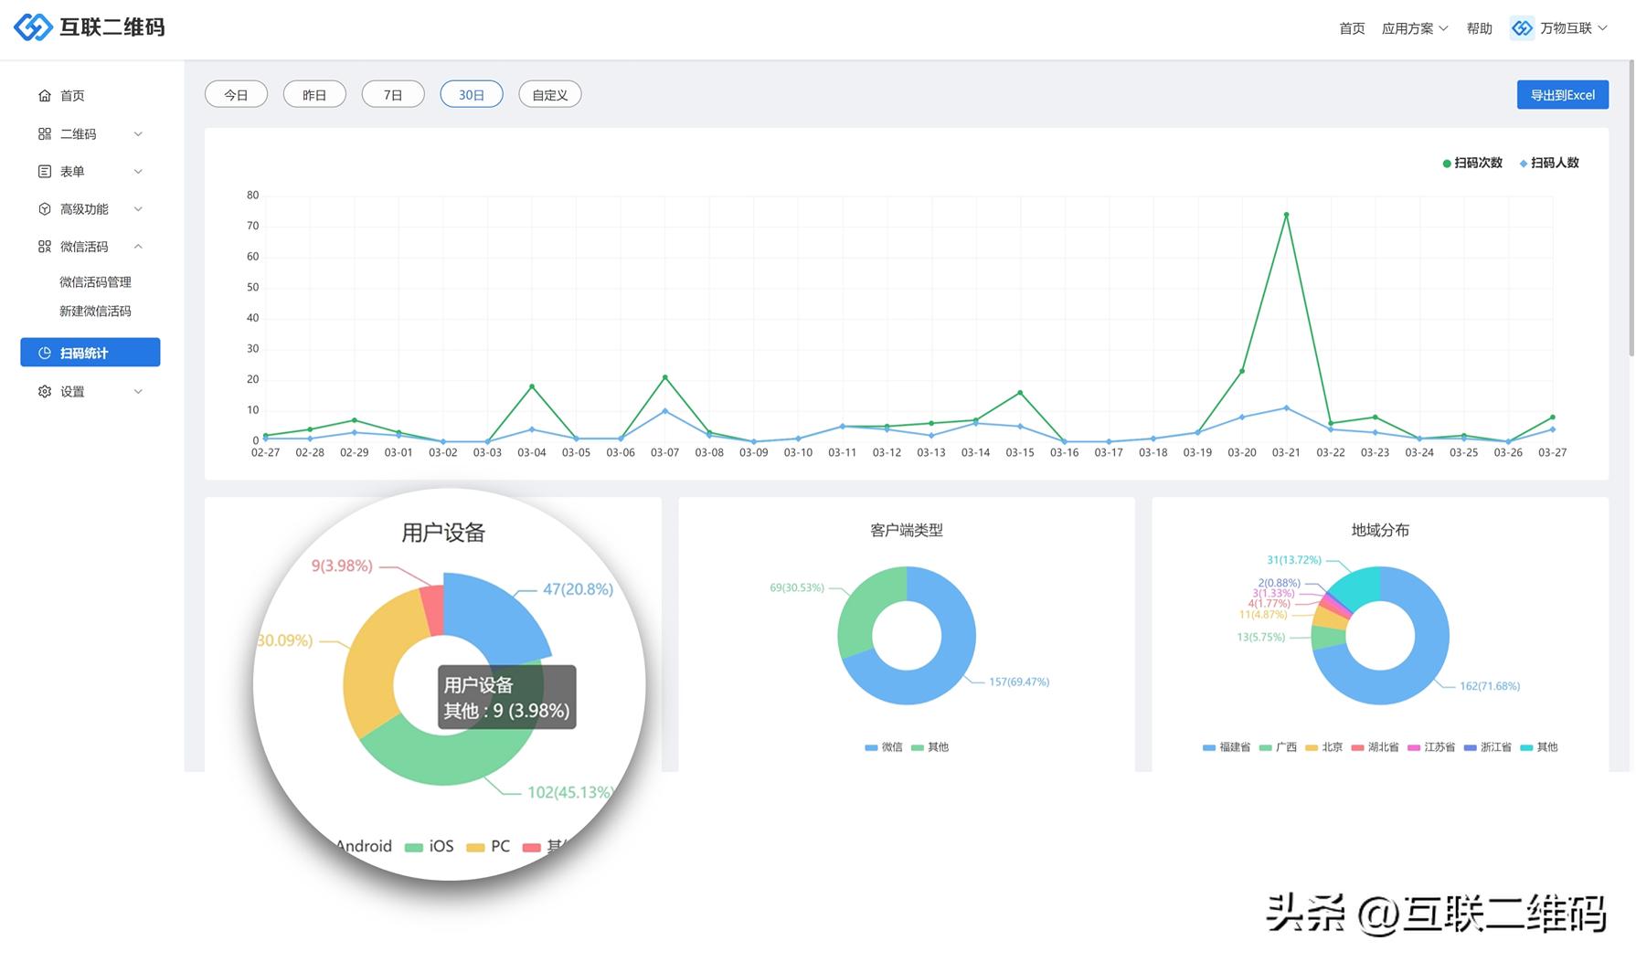Click the home icon beside 首页 in sidebar
The height and width of the screenshot is (962, 1636).
coord(45,96)
